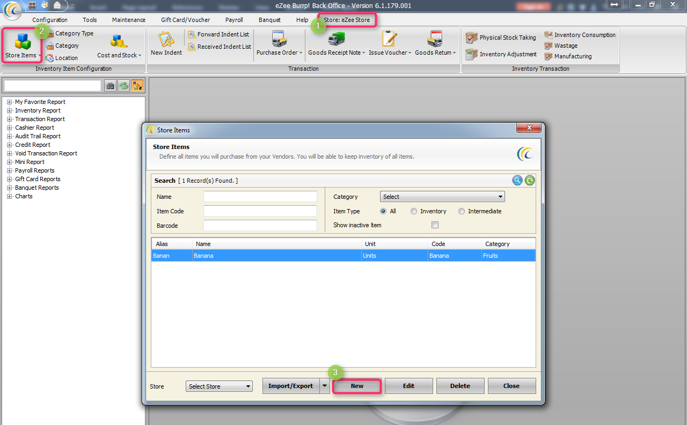Open the Store Items ribbon button

point(22,46)
